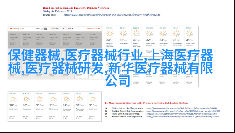Image resolution: width=235 pixels, height=133 pixels.
Task: Click the cloudy weather icon for TUE 2/12
Action: [137, 34]
